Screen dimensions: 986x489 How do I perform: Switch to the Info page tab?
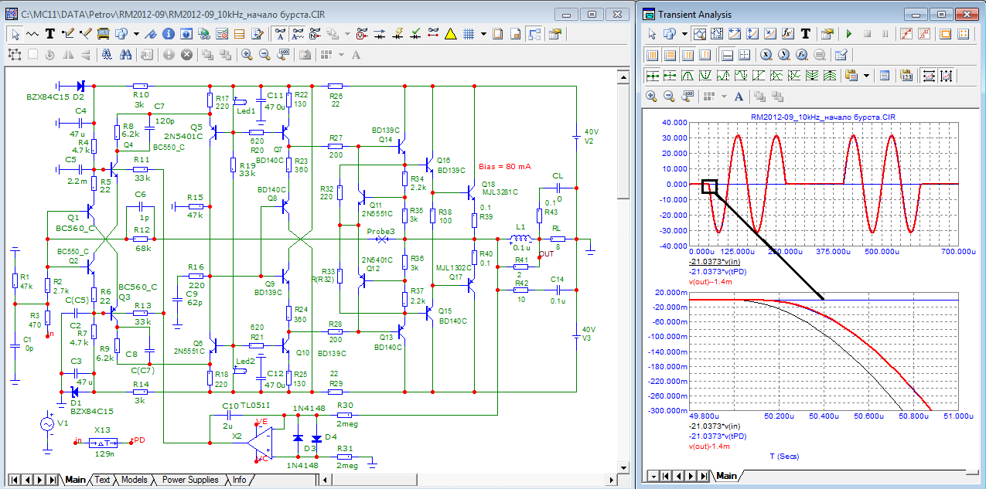pyautogui.click(x=239, y=480)
